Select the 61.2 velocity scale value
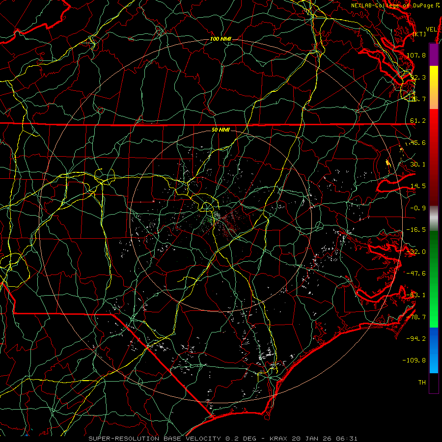 point(418,121)
